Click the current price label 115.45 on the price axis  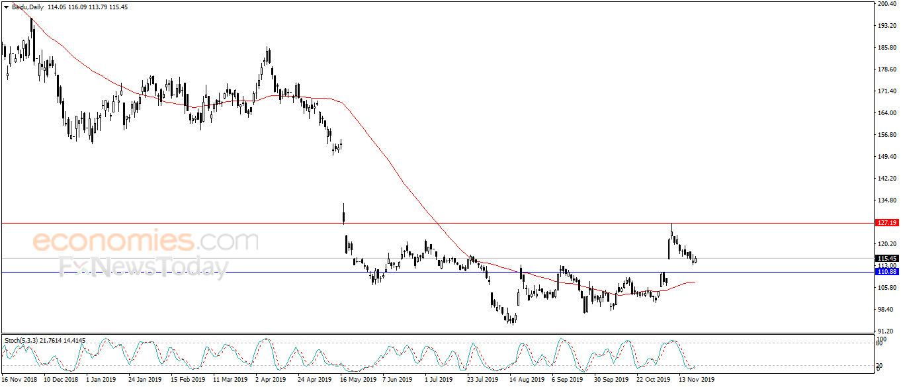coord(886,259)
